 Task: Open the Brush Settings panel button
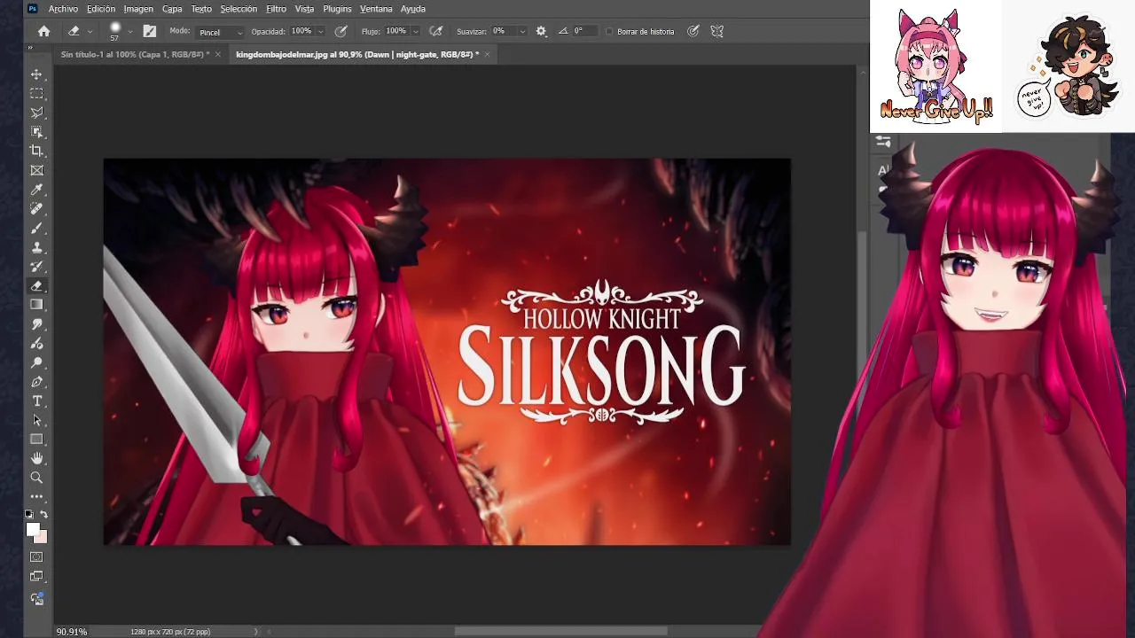click(150, 31)
